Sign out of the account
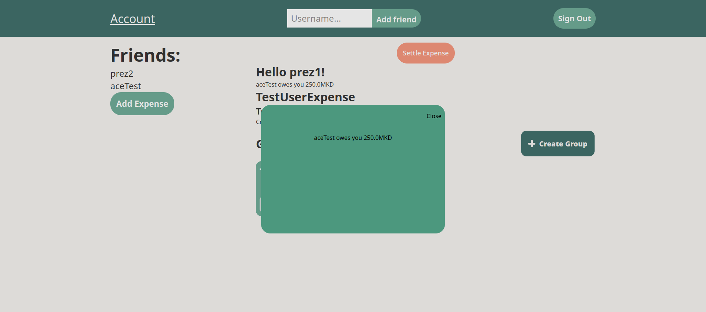The width and height of the screenshot is (706, 312). pos(574,18)
